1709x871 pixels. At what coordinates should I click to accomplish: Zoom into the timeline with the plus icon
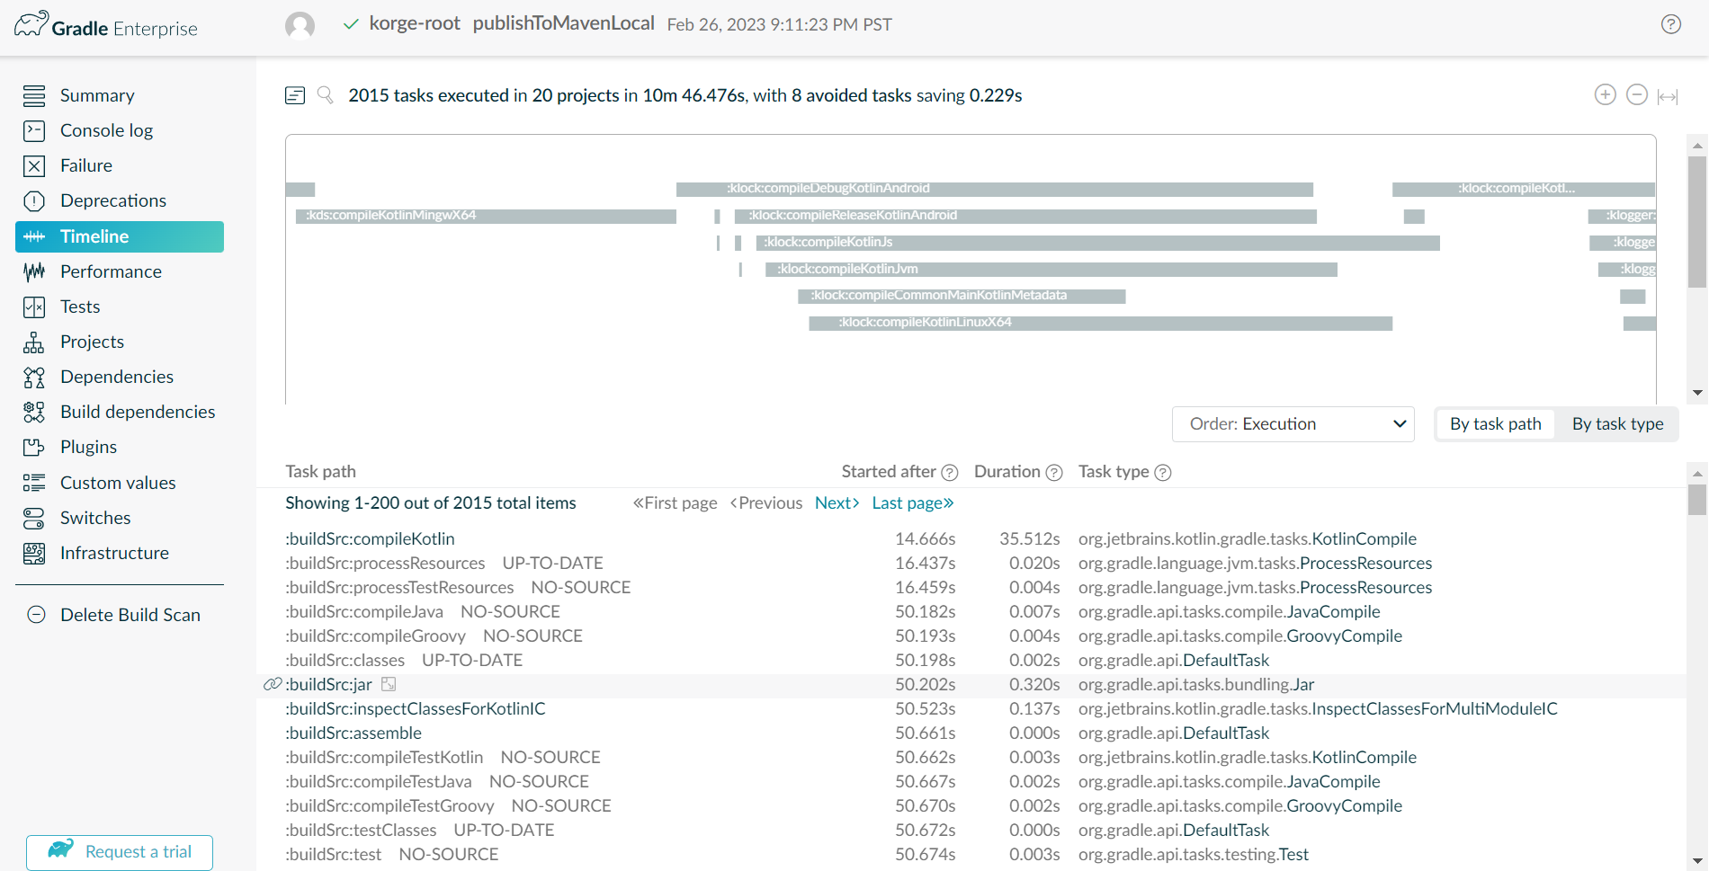tap(1606, 94)
